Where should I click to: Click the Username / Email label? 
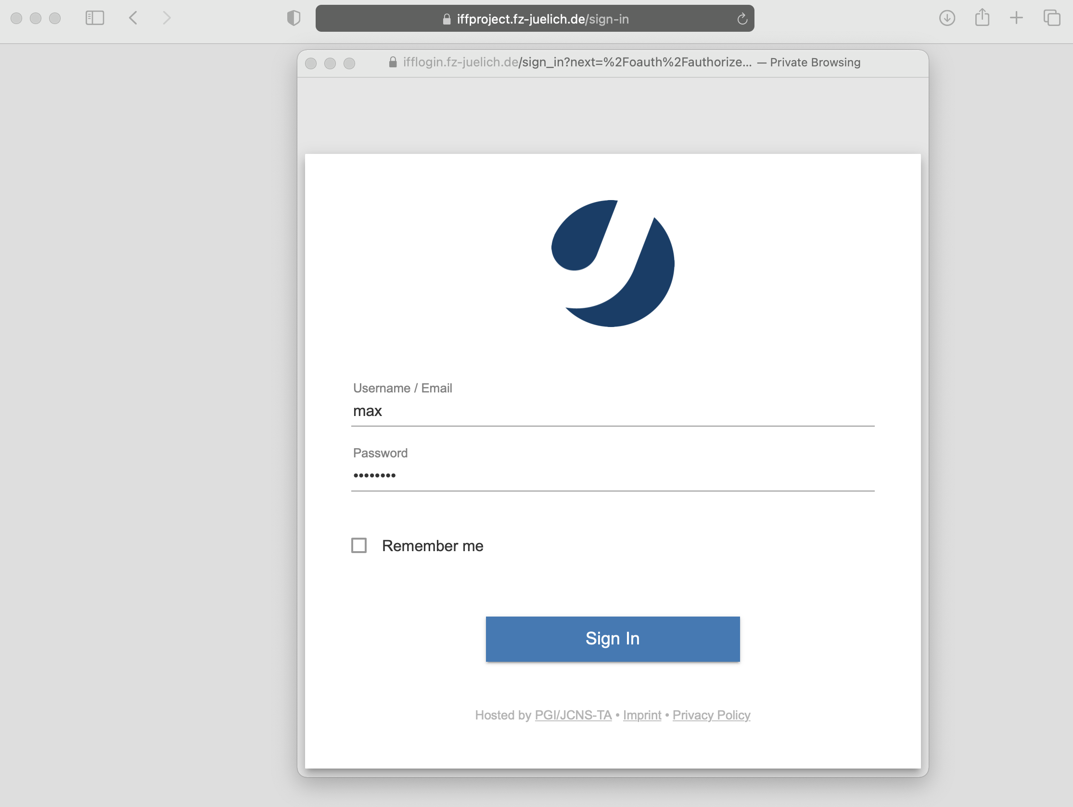[402, 388]
